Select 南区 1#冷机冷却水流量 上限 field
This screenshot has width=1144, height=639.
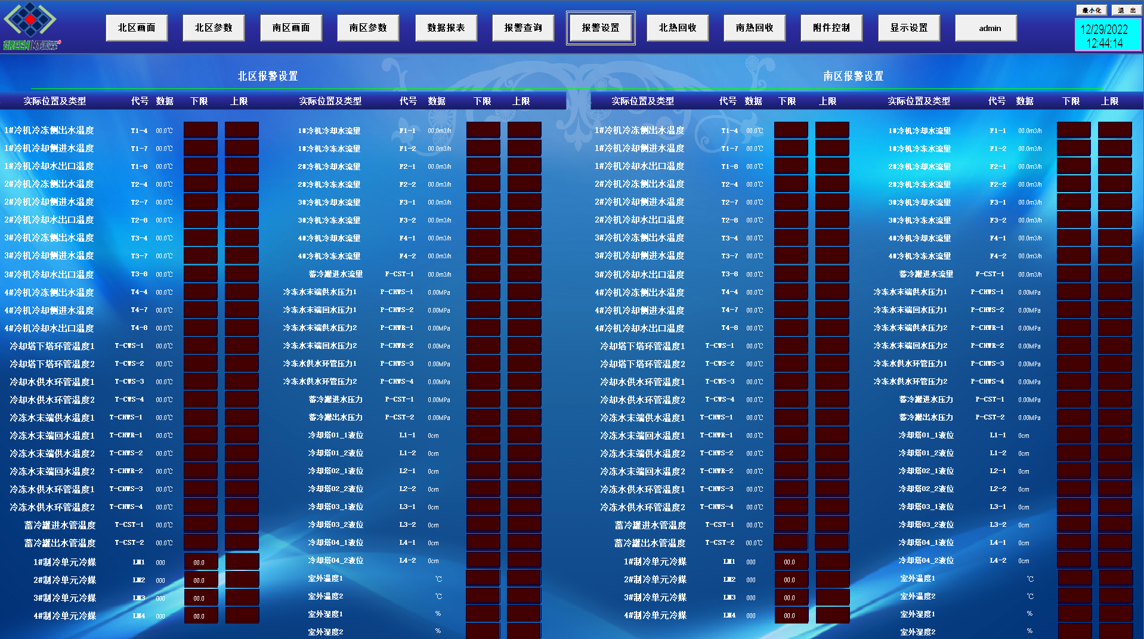click(1114, 130)
